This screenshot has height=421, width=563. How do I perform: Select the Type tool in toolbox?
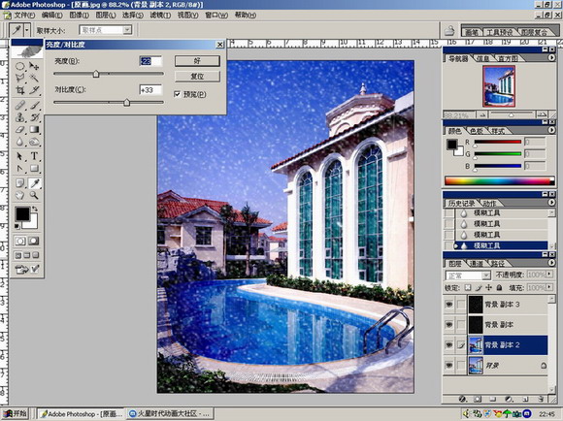[34, 156]
